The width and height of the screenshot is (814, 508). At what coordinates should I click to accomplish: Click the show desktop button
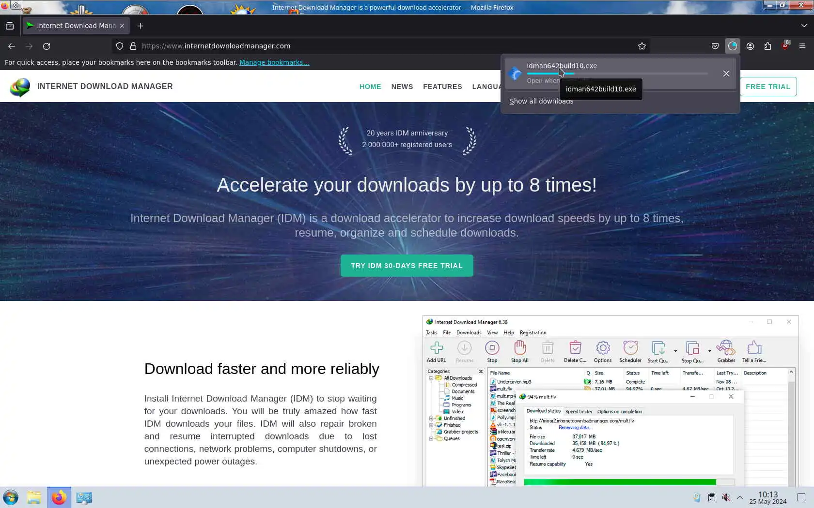801,497
